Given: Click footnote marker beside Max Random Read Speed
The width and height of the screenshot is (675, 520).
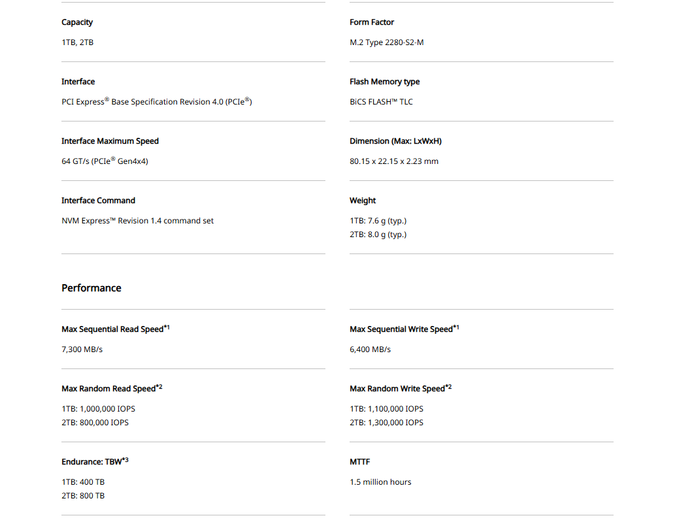Looking at the screenshot, I should 159,387.
